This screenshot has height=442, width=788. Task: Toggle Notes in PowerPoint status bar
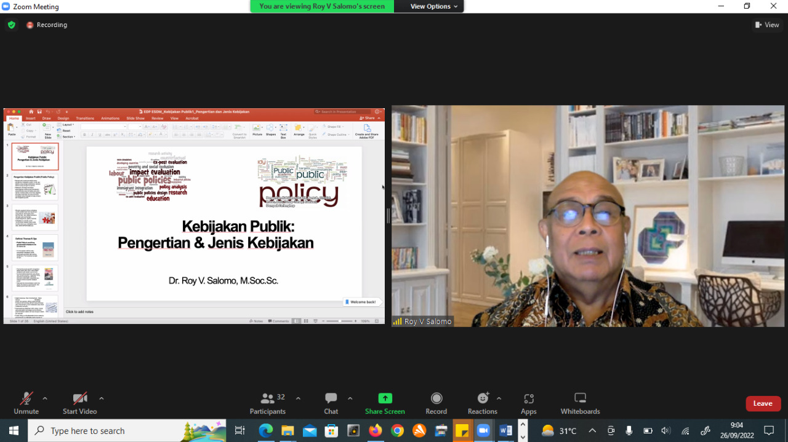pyautogui.click(x=257, y=321)
